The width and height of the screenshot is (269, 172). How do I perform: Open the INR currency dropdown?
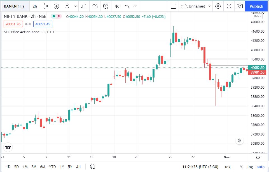pyautogui.click(x=258, y=16)
